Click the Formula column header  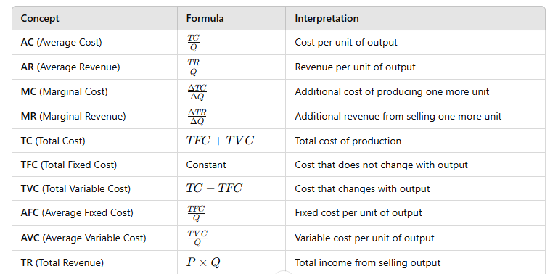[x=205, y=18]
